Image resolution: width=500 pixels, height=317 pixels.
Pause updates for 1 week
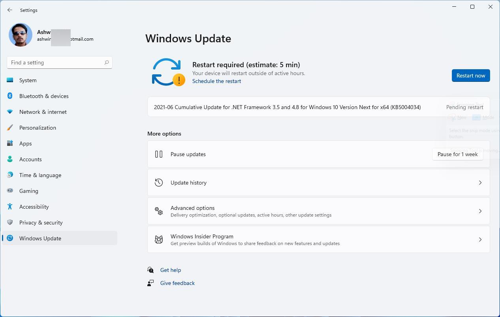tap(457, 154)
